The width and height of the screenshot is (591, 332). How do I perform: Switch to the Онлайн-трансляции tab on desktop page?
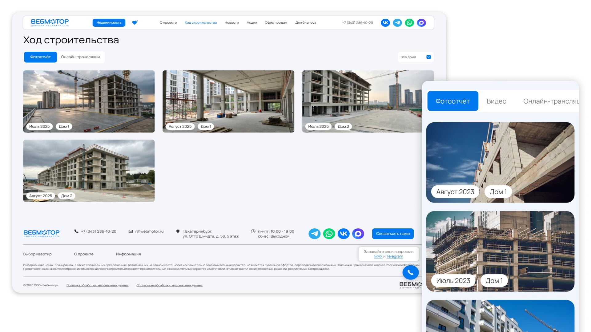[x=80, y=57]
